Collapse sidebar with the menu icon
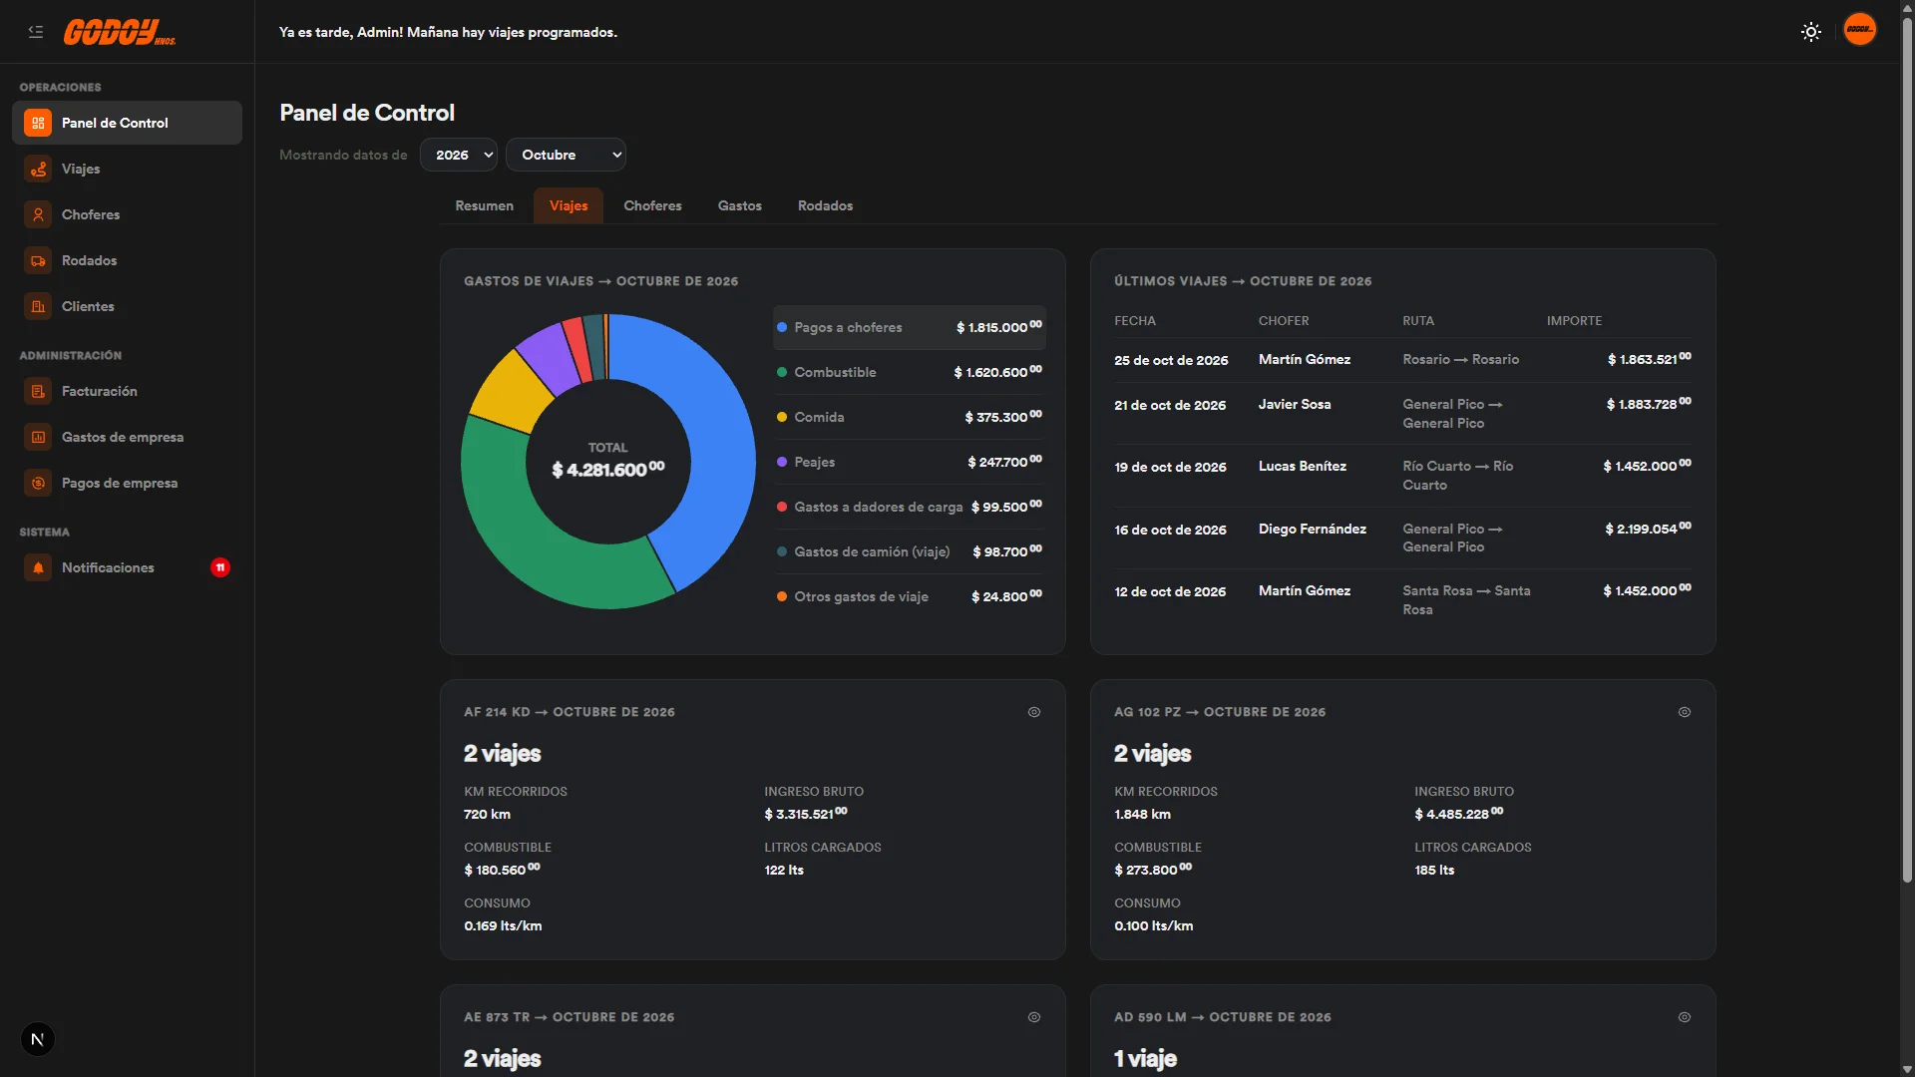1915x1077 pixels. [x=36, y=32]
